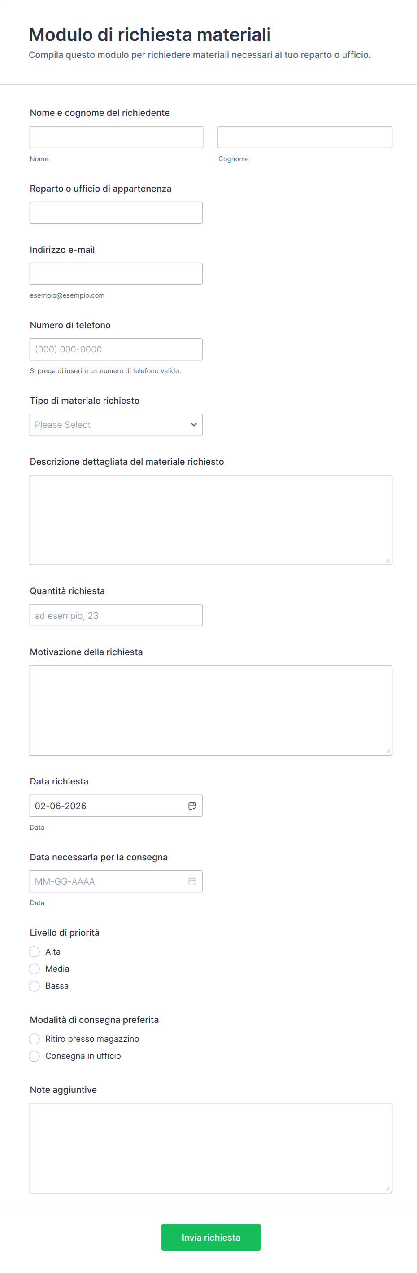Click the Indirizzo e-mail field
Viewport: 417px width, 1273px height.
[116, 274]
